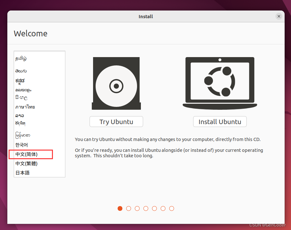
Task: Select മലയാളം language
Action: [23, 90]
